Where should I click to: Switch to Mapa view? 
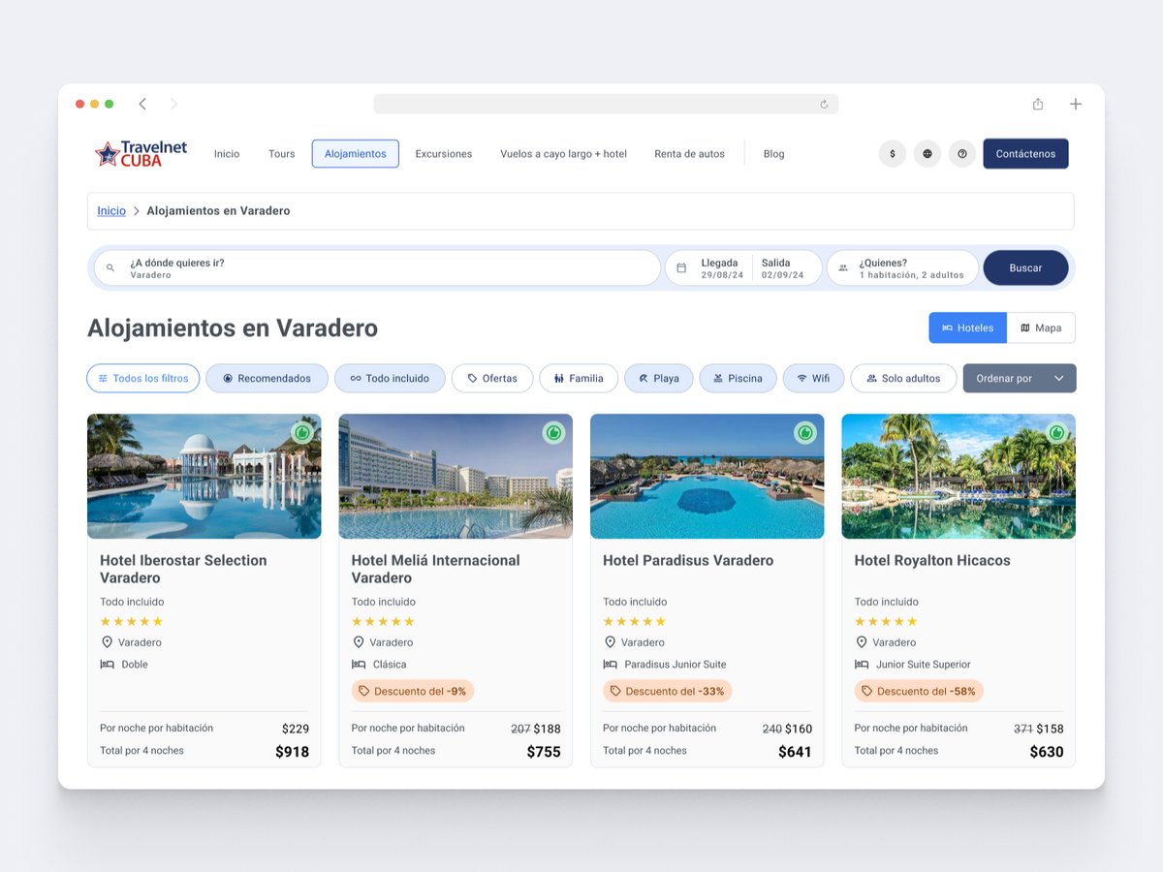tap(1041, 327)
